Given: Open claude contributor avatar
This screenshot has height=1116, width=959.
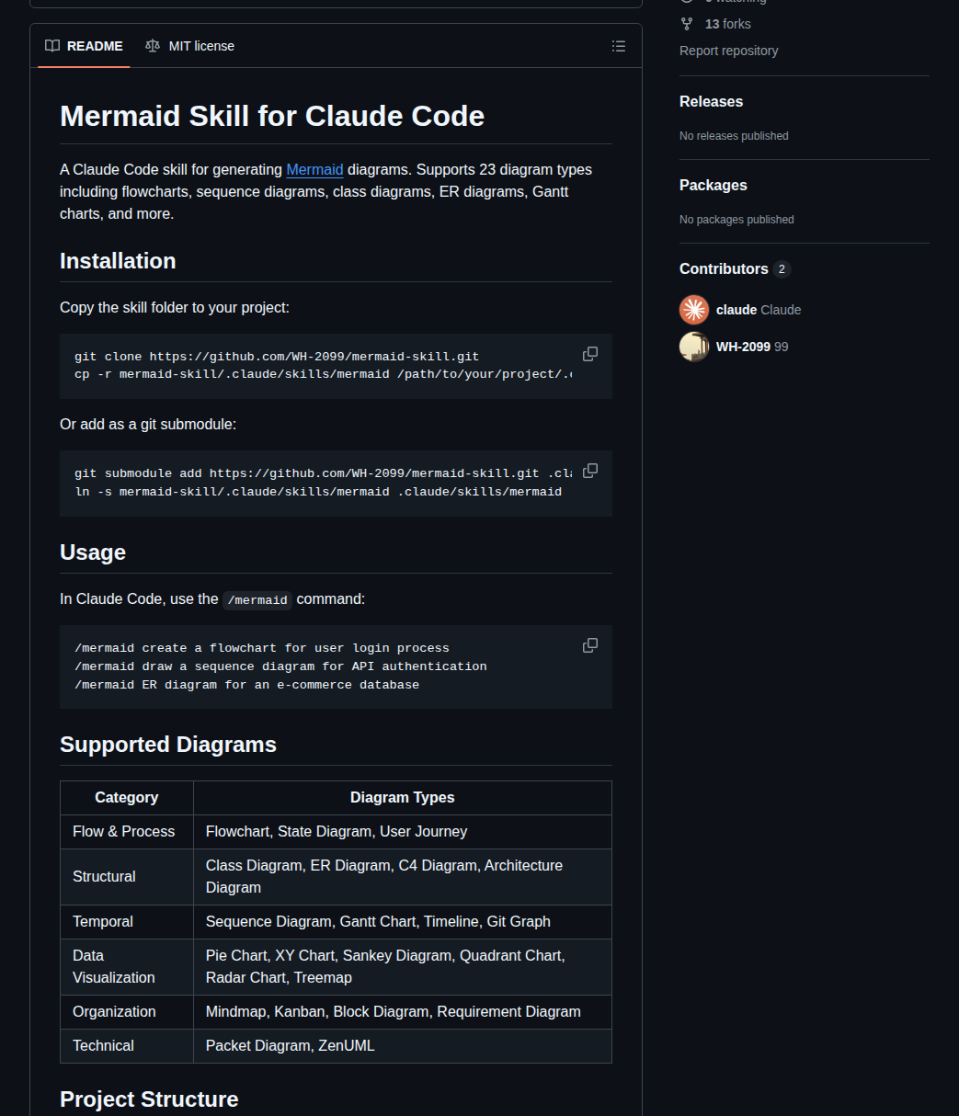Looking at the screenshot, I should coord(694,310).
